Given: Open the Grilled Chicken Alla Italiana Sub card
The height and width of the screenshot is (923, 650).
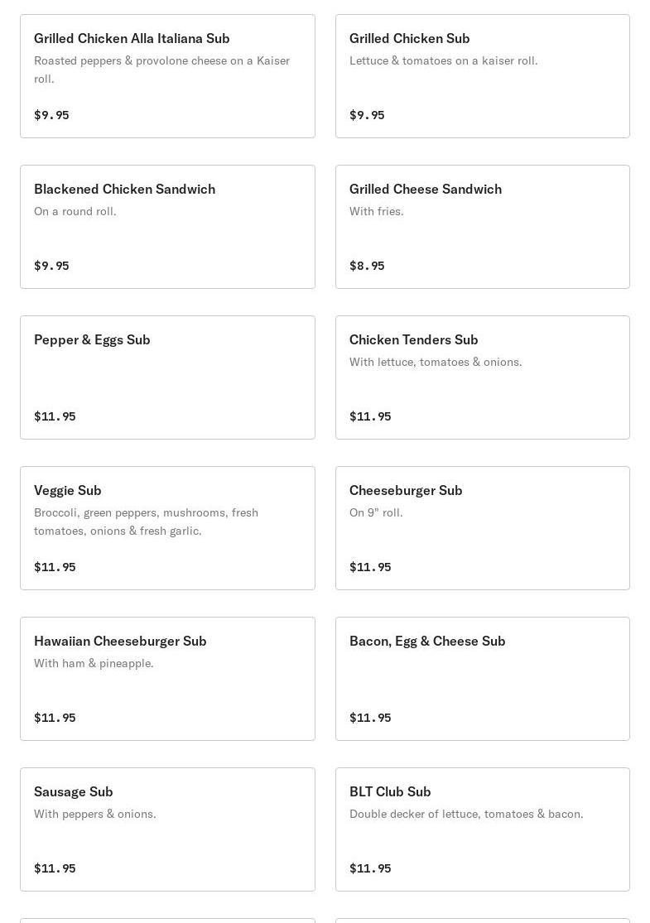Looking at the screenshot, I should pos(167,76).
